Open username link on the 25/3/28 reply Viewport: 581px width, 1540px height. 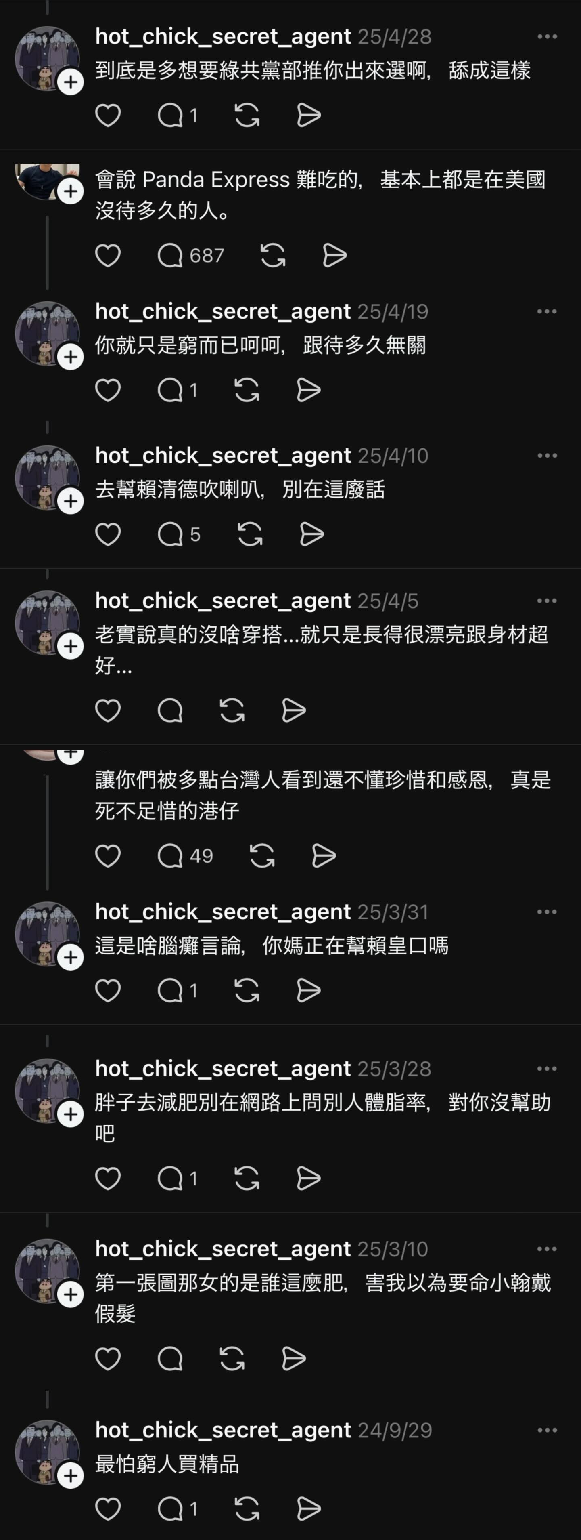pos(223,1069)
